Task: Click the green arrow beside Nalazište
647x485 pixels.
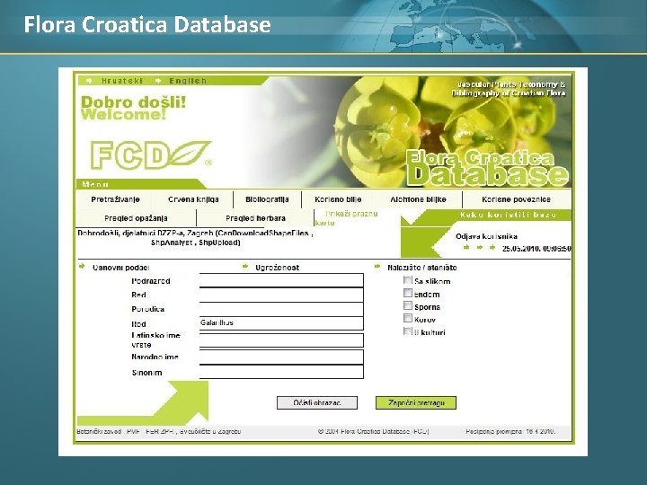Action: coord(377,267)
